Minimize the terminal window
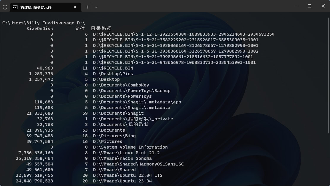The height and width of the screenshot is (186, 330). coord(296,6)
